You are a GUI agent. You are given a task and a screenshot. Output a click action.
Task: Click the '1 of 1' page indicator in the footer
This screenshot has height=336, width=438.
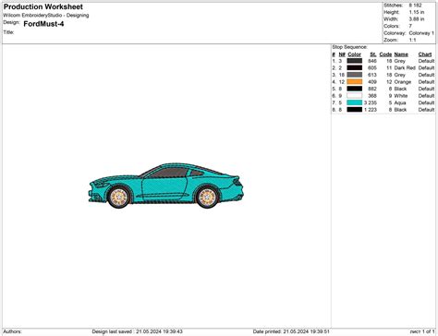pos(428,331)
